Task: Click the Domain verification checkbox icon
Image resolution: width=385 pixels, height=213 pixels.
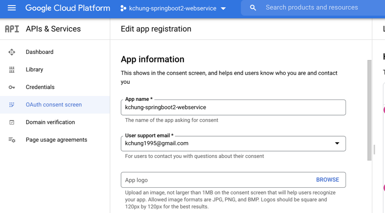Action: coord(12,122)
